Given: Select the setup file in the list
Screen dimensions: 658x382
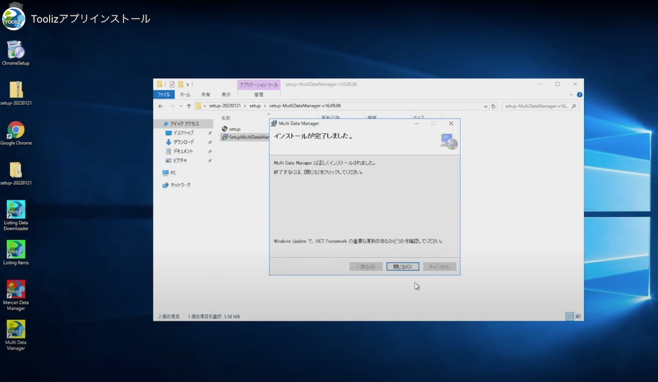Looking at the screenshot, I should (x=231, y=129).
